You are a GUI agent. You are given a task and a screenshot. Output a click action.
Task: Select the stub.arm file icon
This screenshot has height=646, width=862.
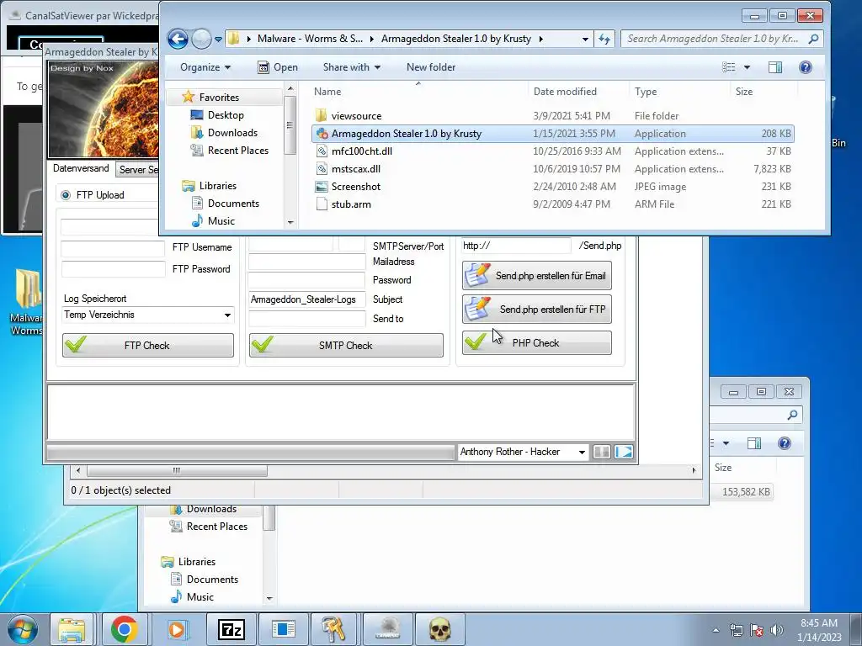(x=322, y=204)
